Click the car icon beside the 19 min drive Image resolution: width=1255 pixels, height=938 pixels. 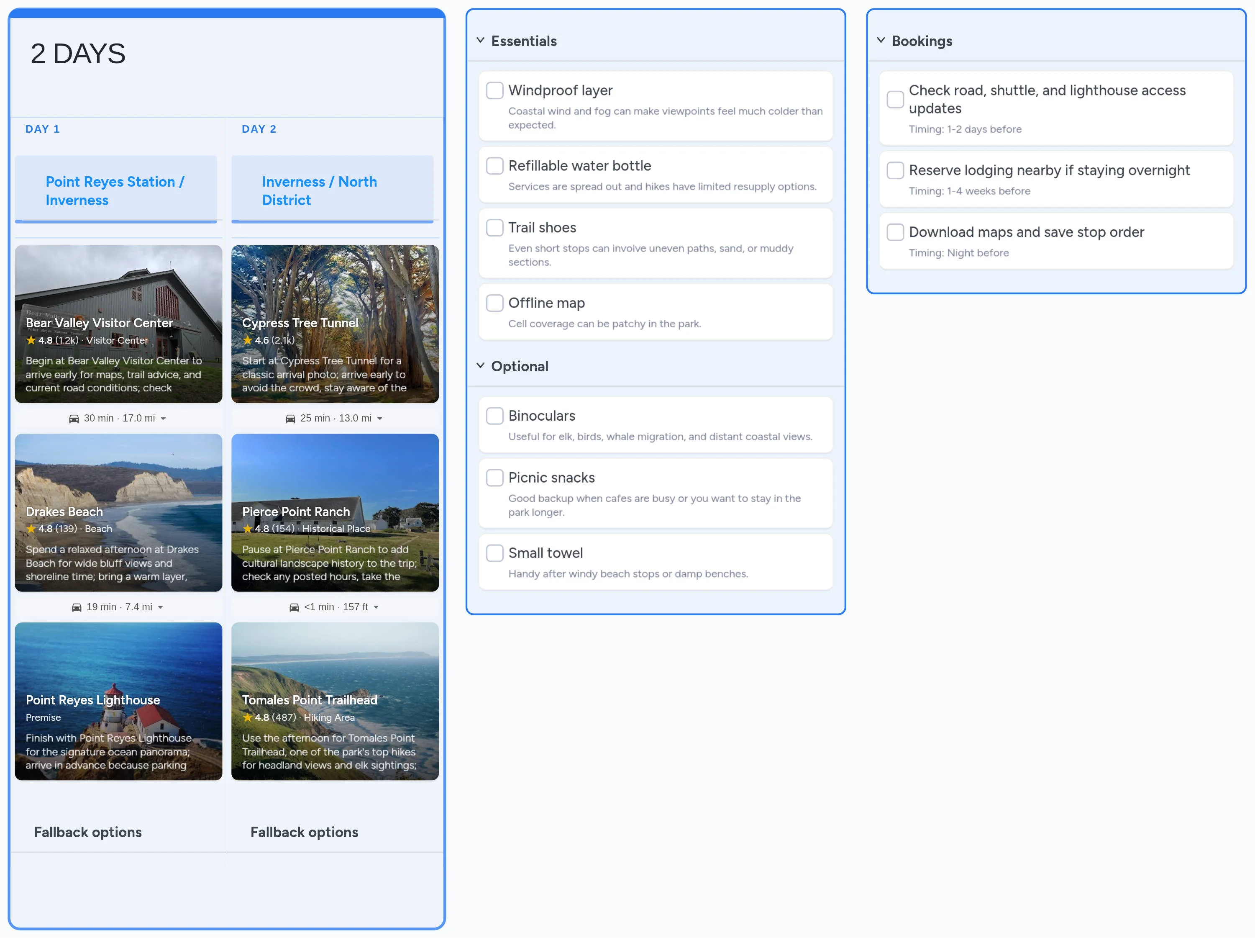point(77,606)
